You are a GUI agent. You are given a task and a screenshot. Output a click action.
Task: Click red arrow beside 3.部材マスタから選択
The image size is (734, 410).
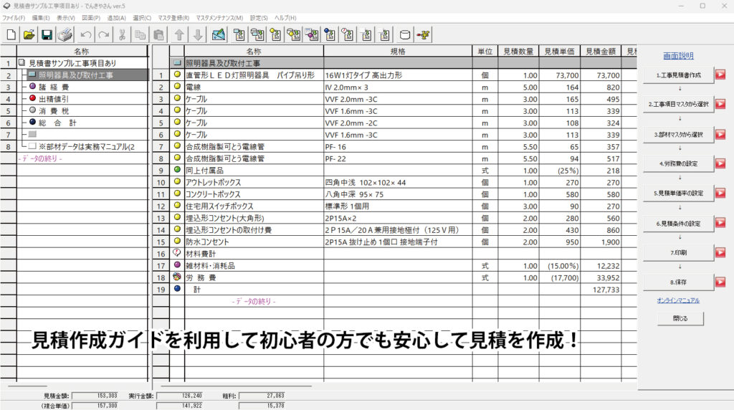[x=720, y=134]
